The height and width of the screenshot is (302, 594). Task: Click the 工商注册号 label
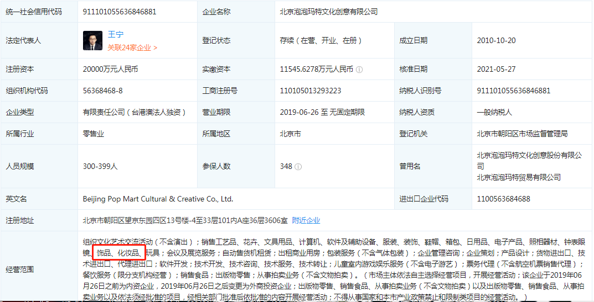coord(219,91)
